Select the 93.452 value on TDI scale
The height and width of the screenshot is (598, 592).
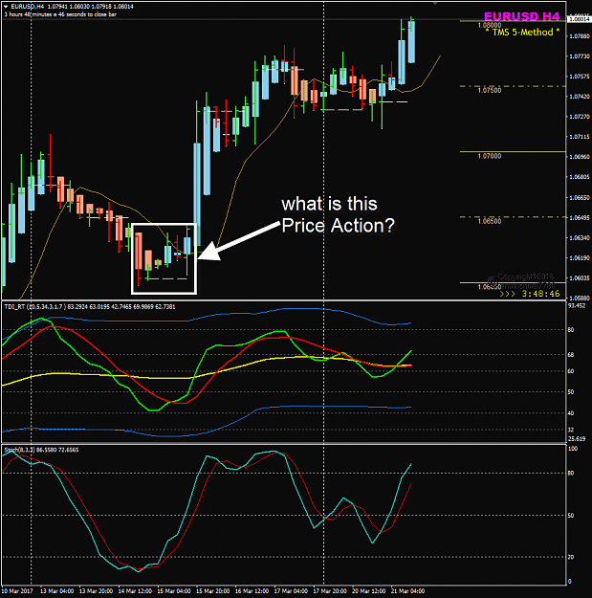tap(577, 305)
